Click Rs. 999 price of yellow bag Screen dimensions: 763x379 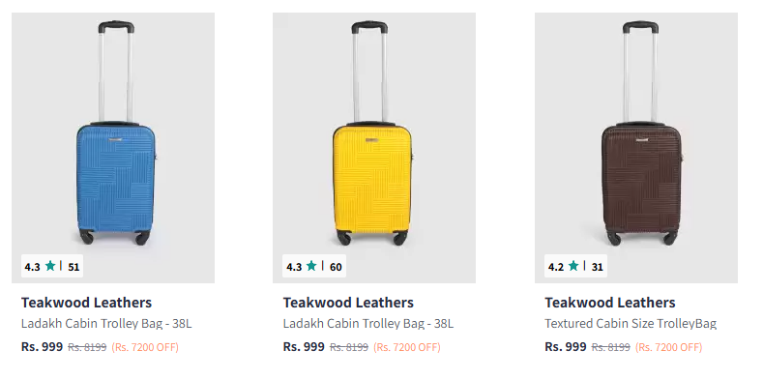[304, 347]
